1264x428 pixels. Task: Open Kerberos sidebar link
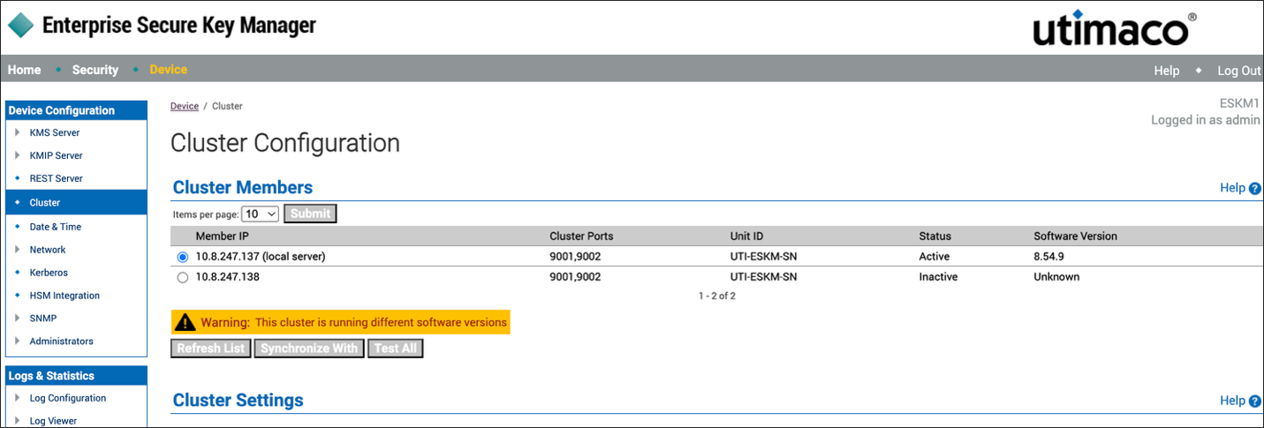point(49,273)
